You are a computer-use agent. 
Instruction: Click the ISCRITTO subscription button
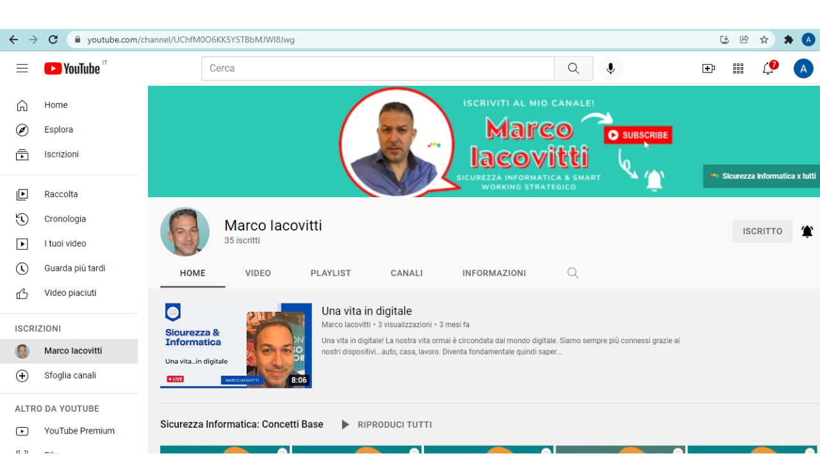(762, 231)
